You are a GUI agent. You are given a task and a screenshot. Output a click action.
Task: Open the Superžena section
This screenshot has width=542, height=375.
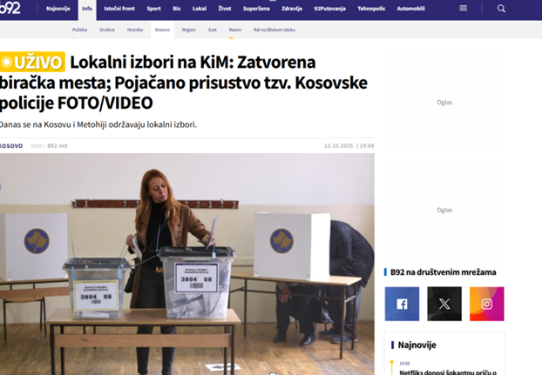click(256, 9)
